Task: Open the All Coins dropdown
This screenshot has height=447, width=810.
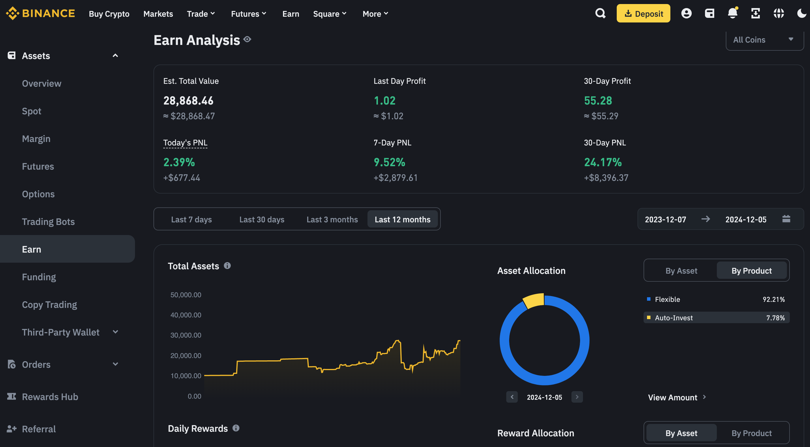Action: pyautogui.click(x=764, y=40)
